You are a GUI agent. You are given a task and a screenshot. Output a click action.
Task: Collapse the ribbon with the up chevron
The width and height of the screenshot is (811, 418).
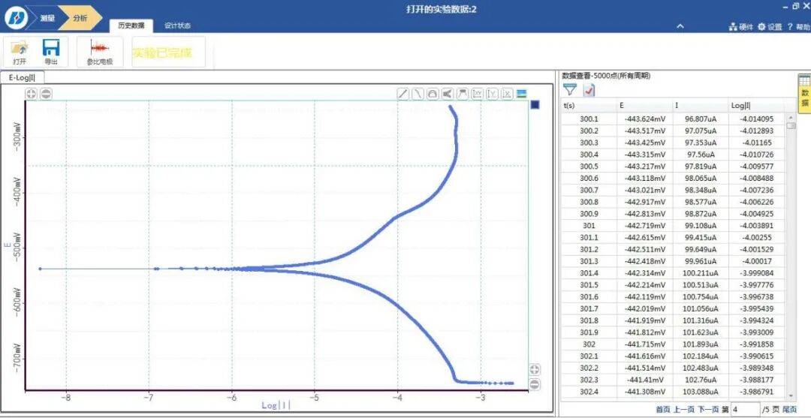[x=680, y=26]
